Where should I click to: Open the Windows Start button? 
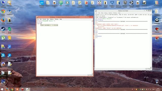coord(2,89)
